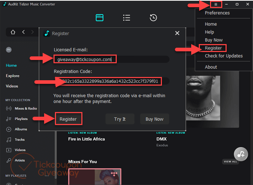Click the sidebar vertical scrollbar
Screen dimensions: 253x185
coord(56,155)
